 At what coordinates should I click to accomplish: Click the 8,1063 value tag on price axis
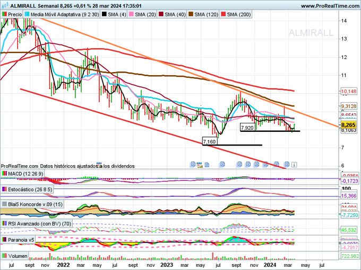point(349,130)
